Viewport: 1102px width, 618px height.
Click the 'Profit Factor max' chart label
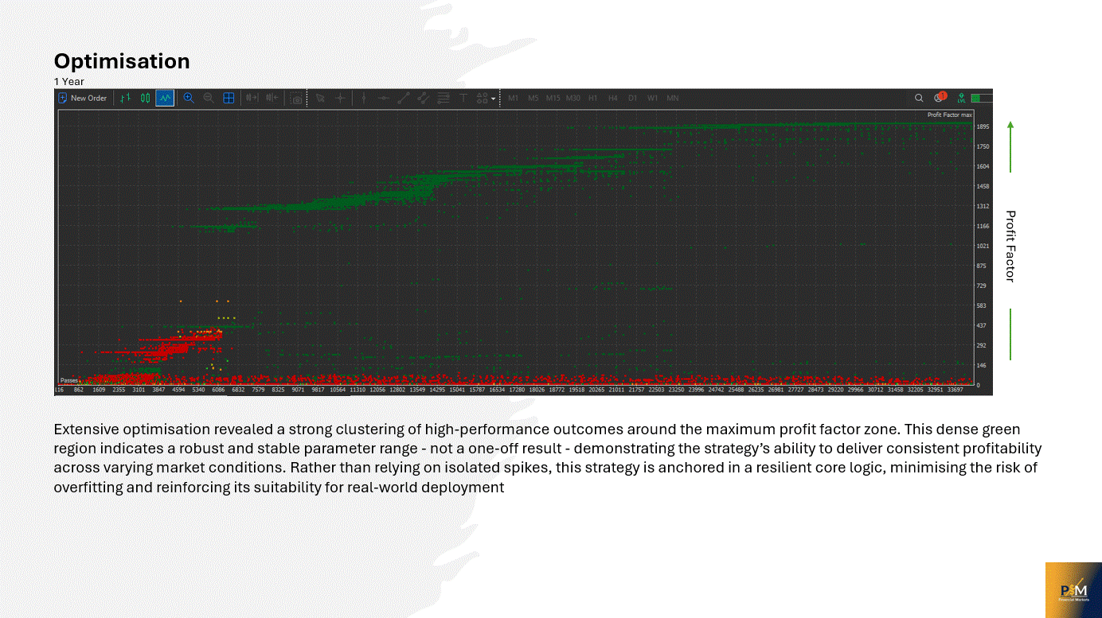[950, 115]
